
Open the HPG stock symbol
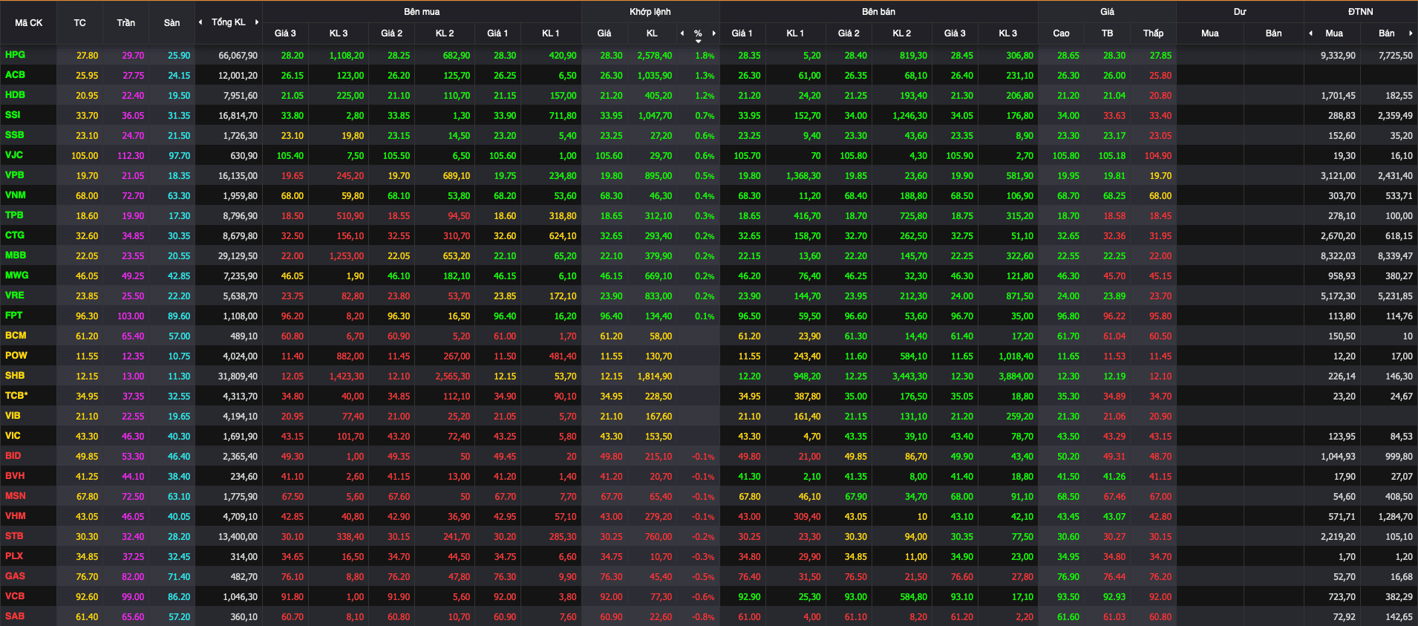pyautogui.click(x=15, y=55)
